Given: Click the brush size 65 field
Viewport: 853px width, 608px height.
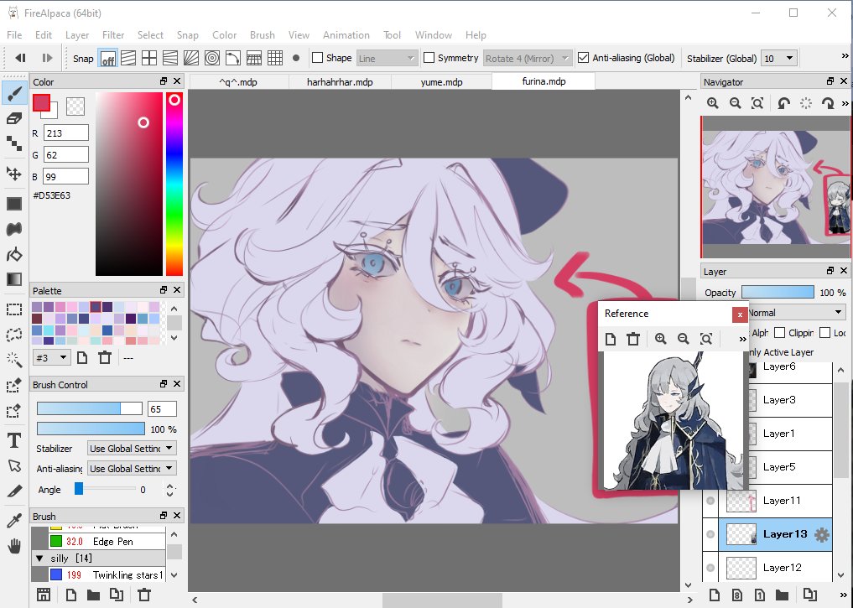Looking at the screenshot, I should point(162,409).
